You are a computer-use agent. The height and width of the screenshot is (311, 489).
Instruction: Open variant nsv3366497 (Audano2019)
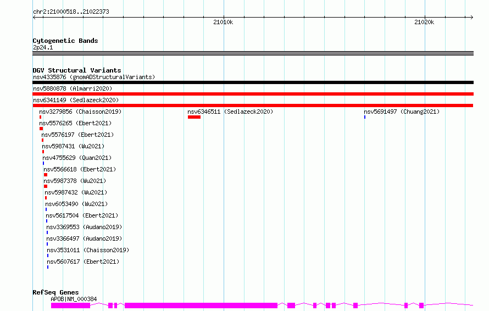coord(84,238)
